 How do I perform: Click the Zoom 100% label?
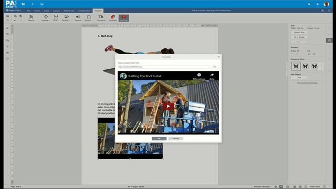click(314, 187)
